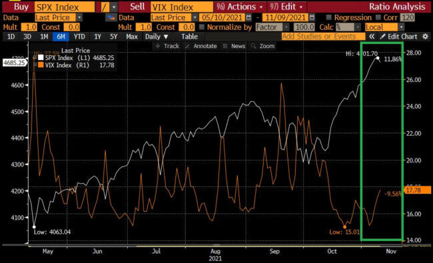The image size is (433, 263).
Task: Click the slash operator field
Action: pyautogui.click(x=105, y=7)
